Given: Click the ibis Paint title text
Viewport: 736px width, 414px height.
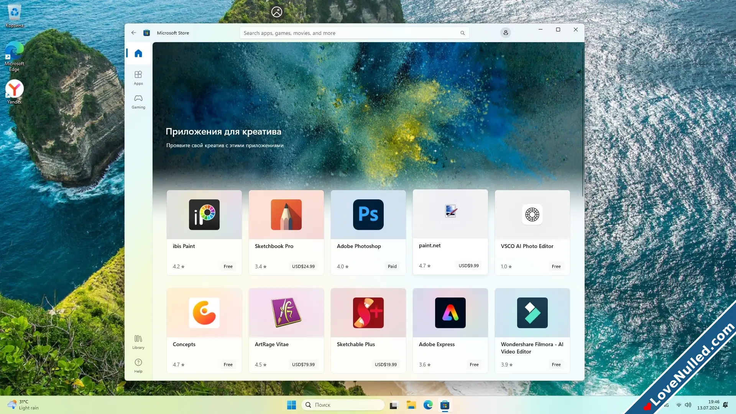Looking at the screenshot, I should pos(184,246).
